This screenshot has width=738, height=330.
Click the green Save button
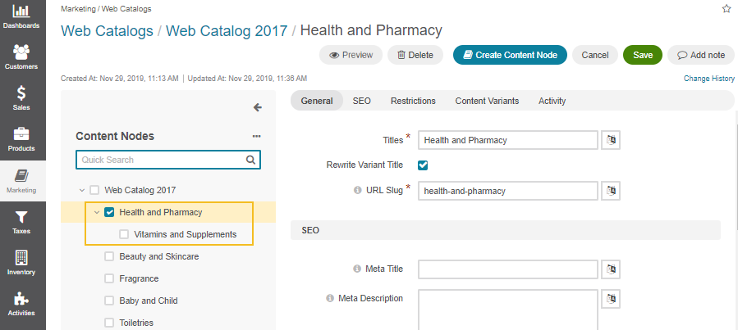[x=643, y=55]
